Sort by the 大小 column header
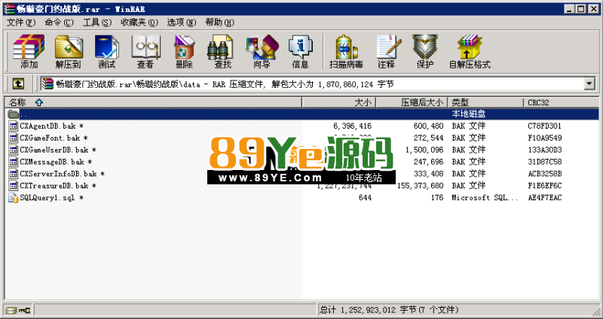 (x=338, y=102)
